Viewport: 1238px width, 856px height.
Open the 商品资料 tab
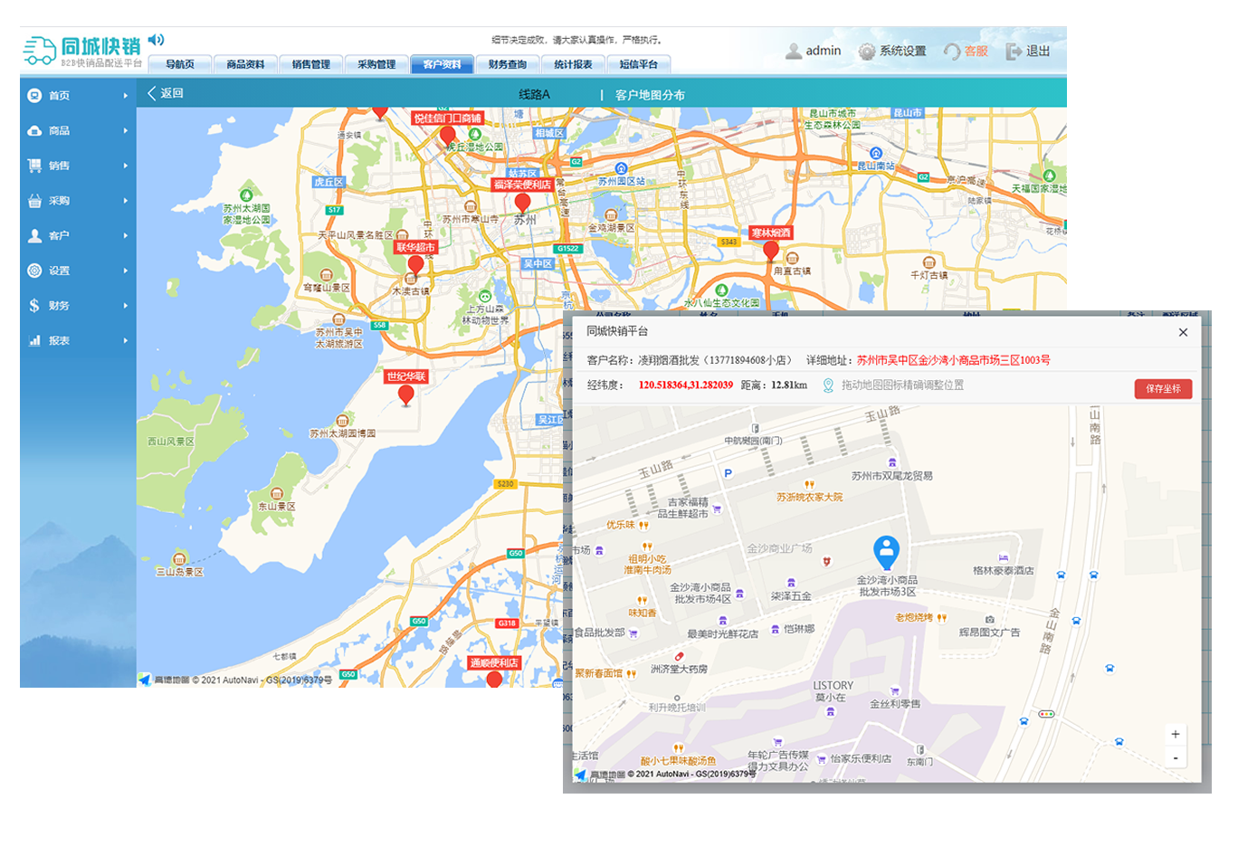245,64
